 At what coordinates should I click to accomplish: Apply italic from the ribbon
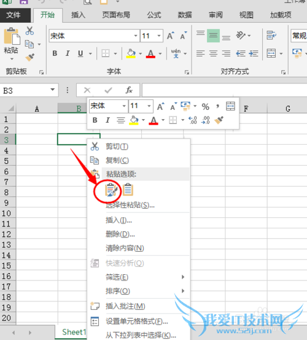coord(68,53)
